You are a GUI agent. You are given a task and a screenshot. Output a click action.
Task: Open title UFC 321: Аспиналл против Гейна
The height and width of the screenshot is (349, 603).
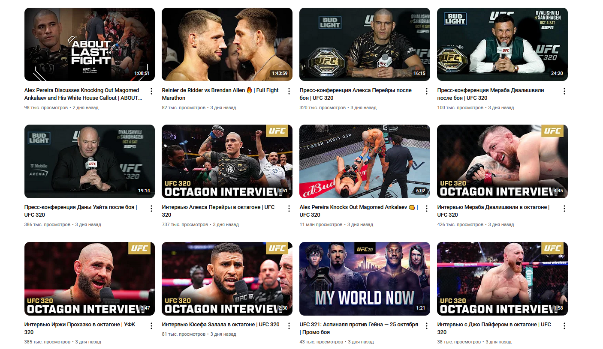pyautogui.click(x=359, y=328)
